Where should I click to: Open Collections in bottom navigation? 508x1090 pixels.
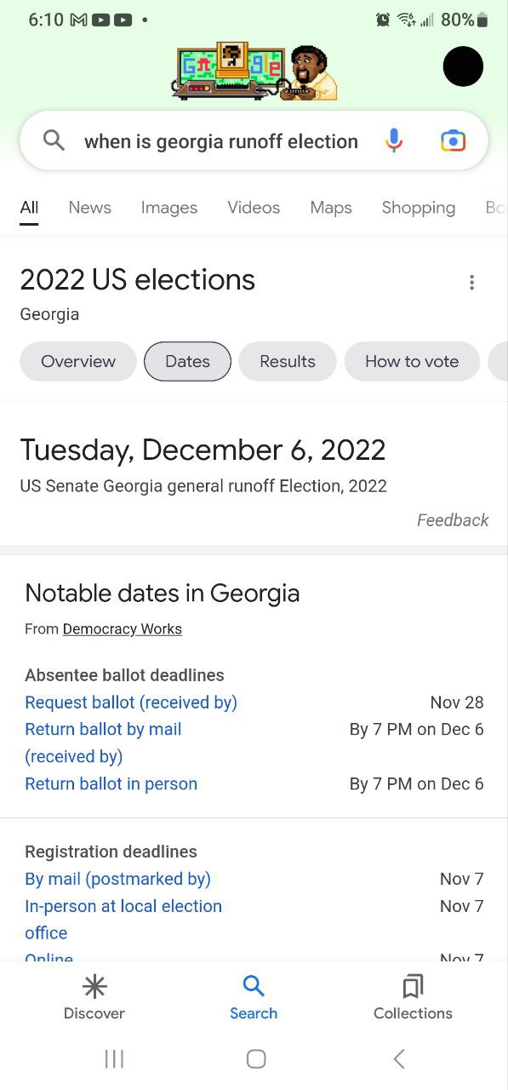pyautogui.click(x=413, y=998)
